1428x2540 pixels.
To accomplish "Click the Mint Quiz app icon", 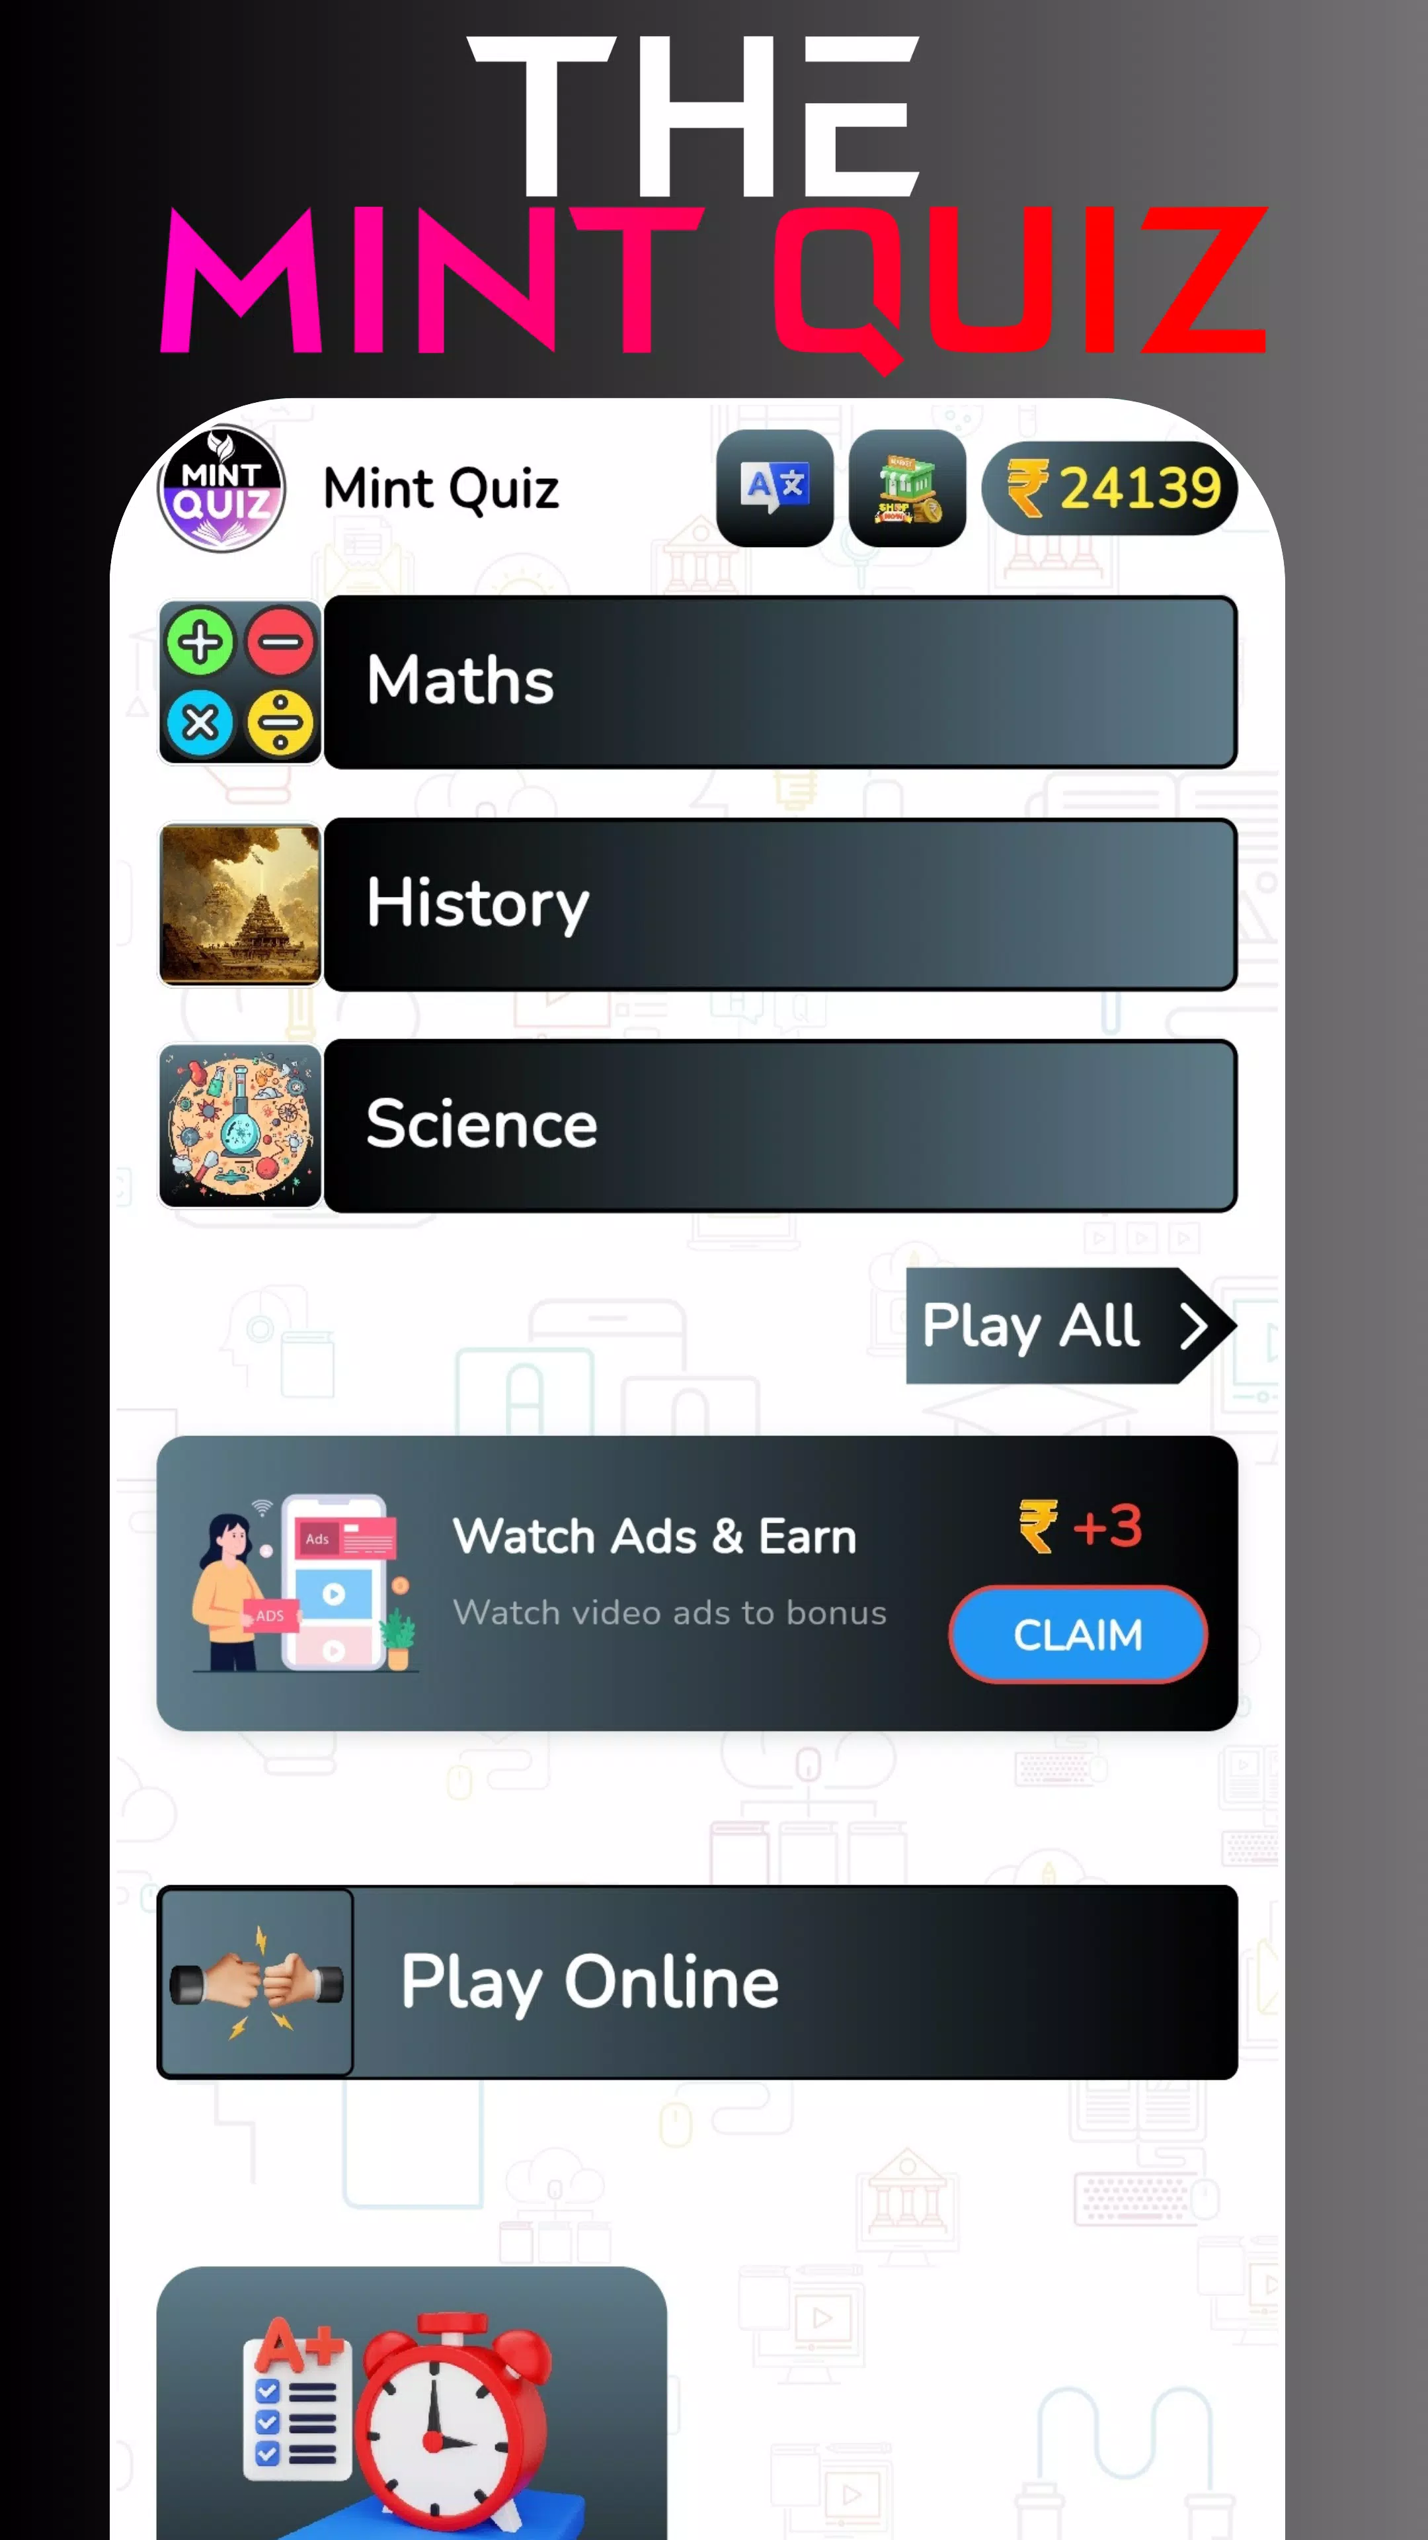I will point(221,488).
